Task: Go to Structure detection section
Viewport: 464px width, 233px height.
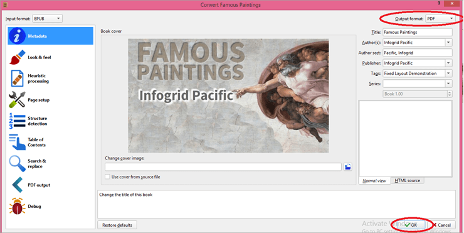Action: (x=50, y=121)
